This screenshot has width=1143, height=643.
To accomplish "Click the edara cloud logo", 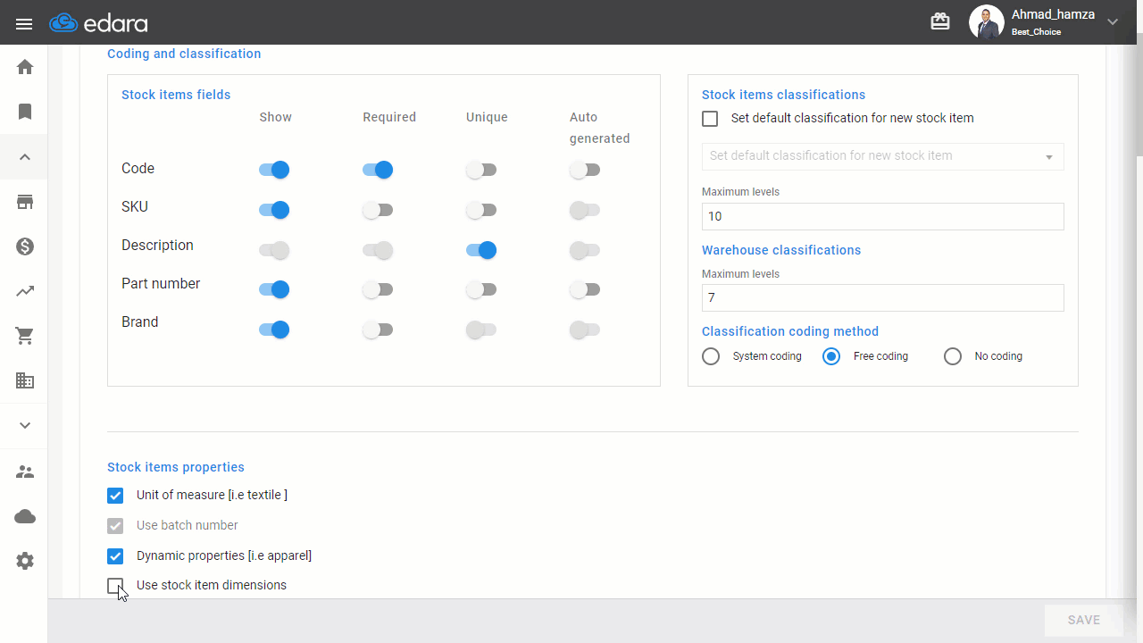I will tap(99, 23).
